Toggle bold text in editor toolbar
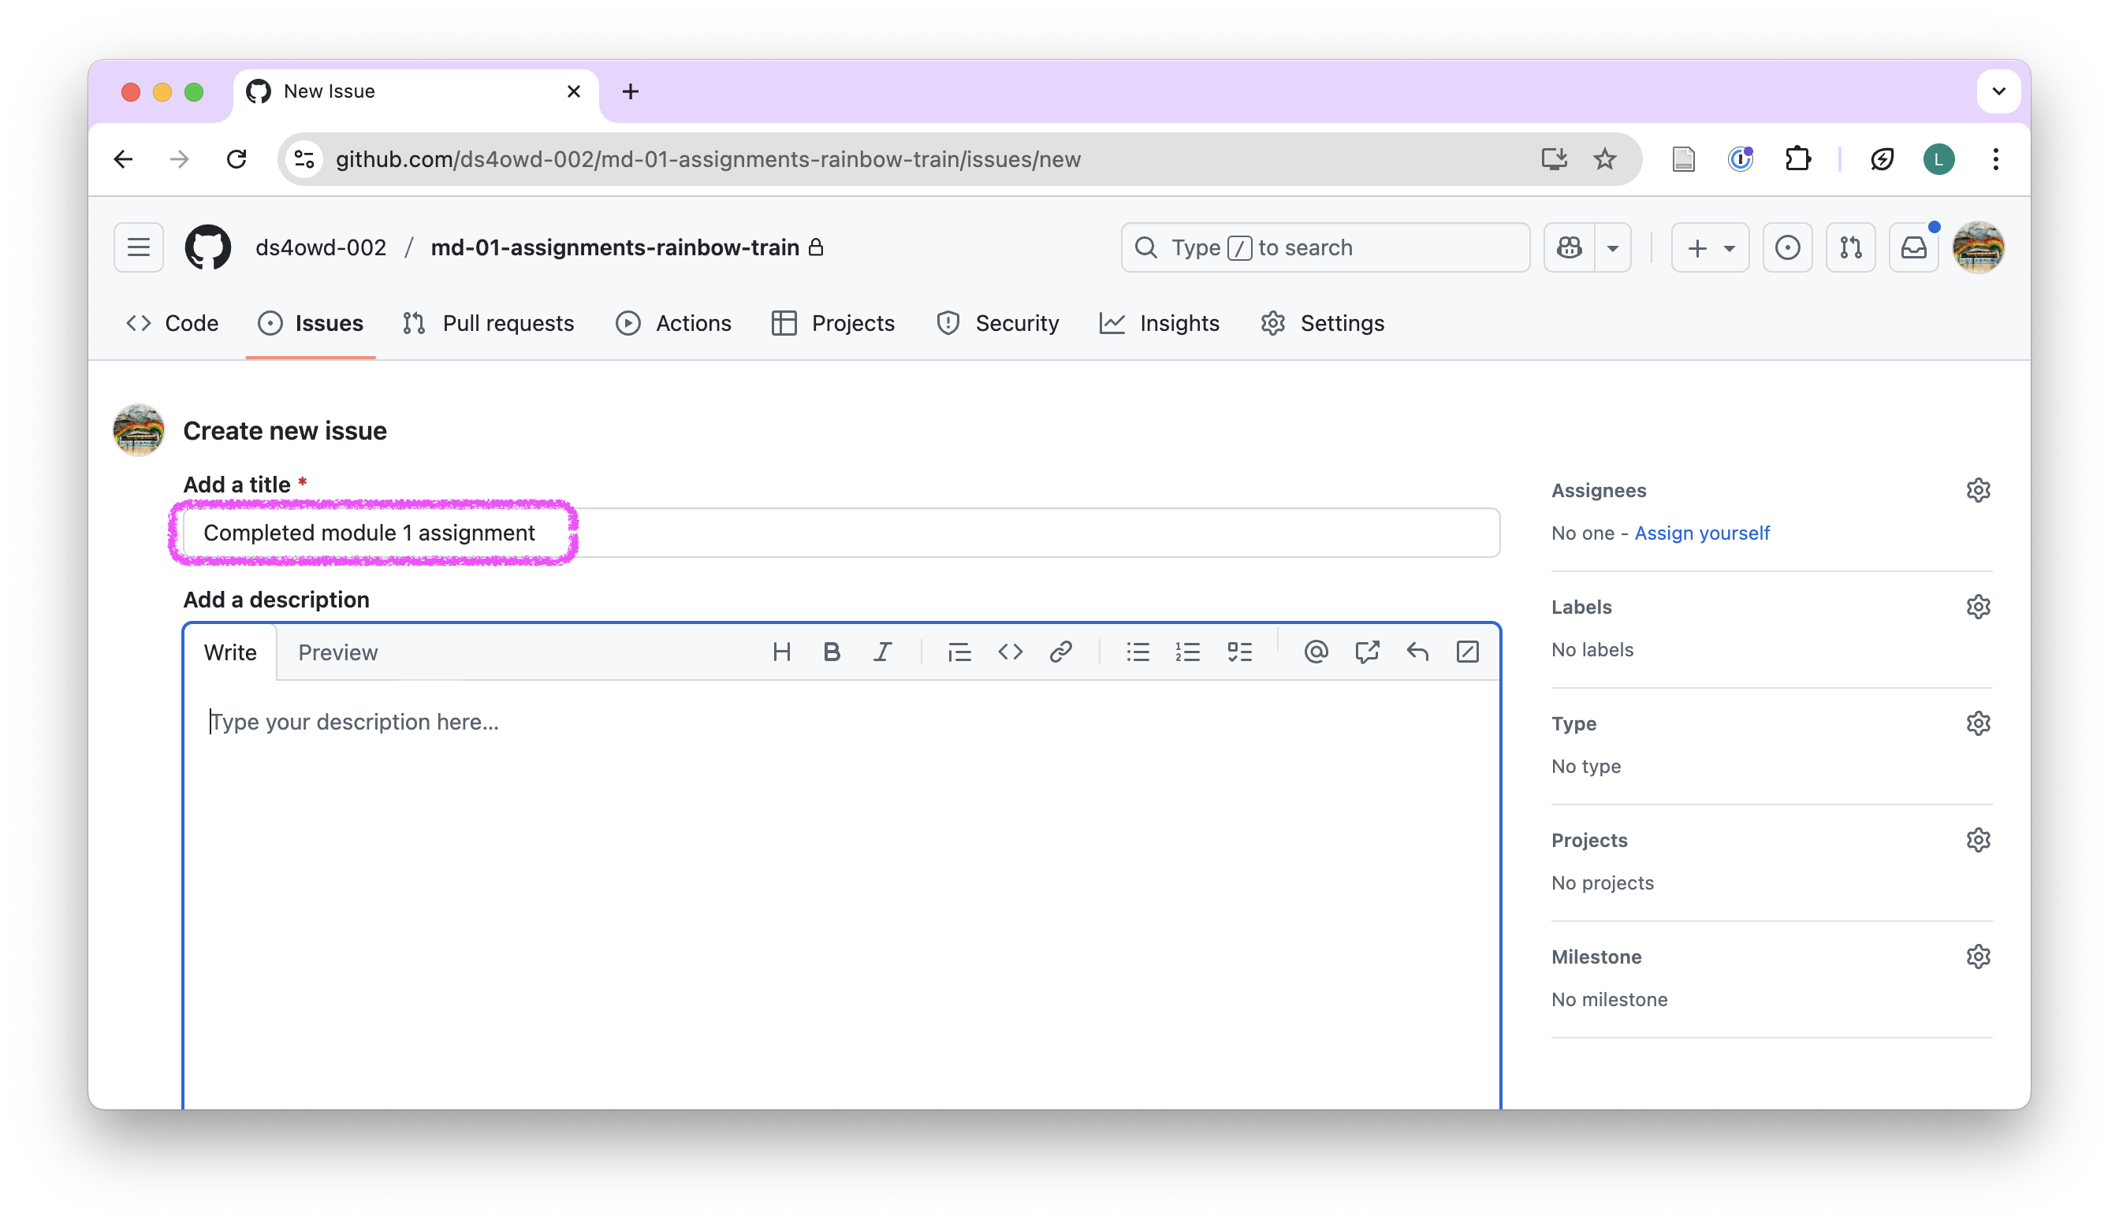The height and width of the screenshot is (1226, 2119). click(832, 652)
